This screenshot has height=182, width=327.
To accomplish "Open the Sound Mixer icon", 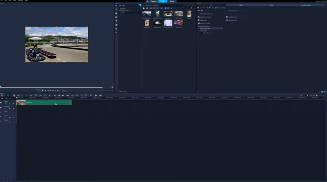I will pos(55,96).
